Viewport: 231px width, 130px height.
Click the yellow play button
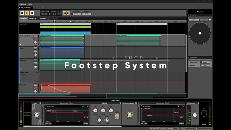(x=27, y=13)
